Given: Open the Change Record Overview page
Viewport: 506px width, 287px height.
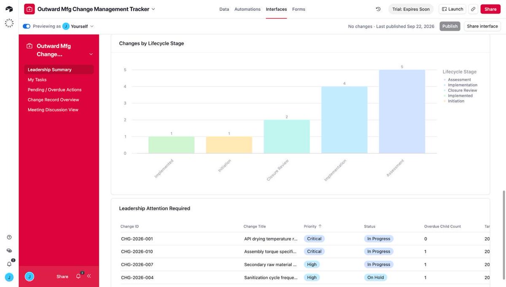Looking at the screenshot, I should pos(59,100).
